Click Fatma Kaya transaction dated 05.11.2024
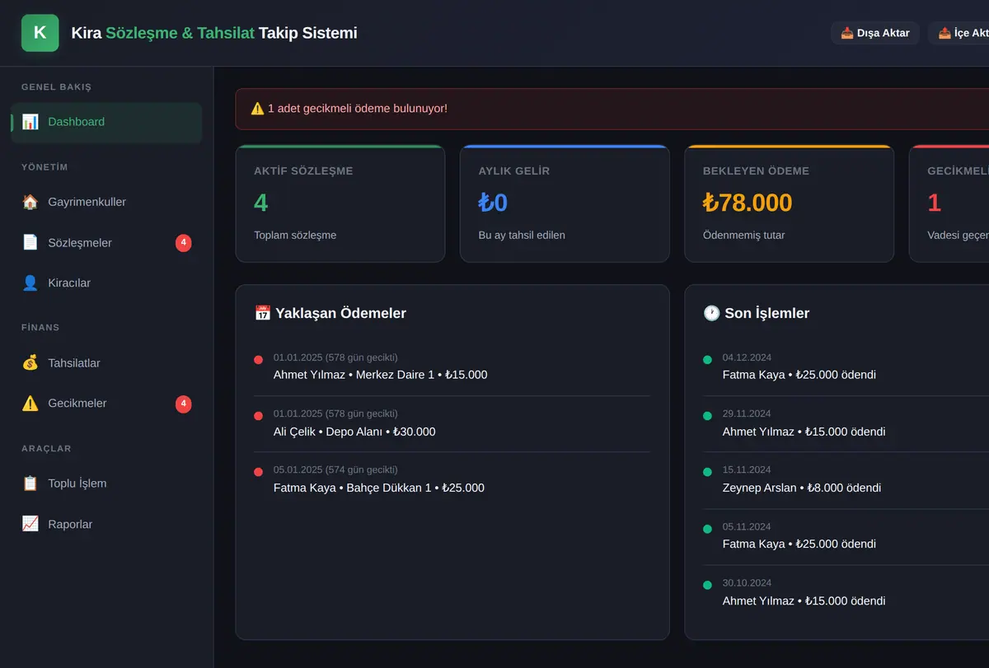Screen dimensions: 989x668 (x=846, y=536)
